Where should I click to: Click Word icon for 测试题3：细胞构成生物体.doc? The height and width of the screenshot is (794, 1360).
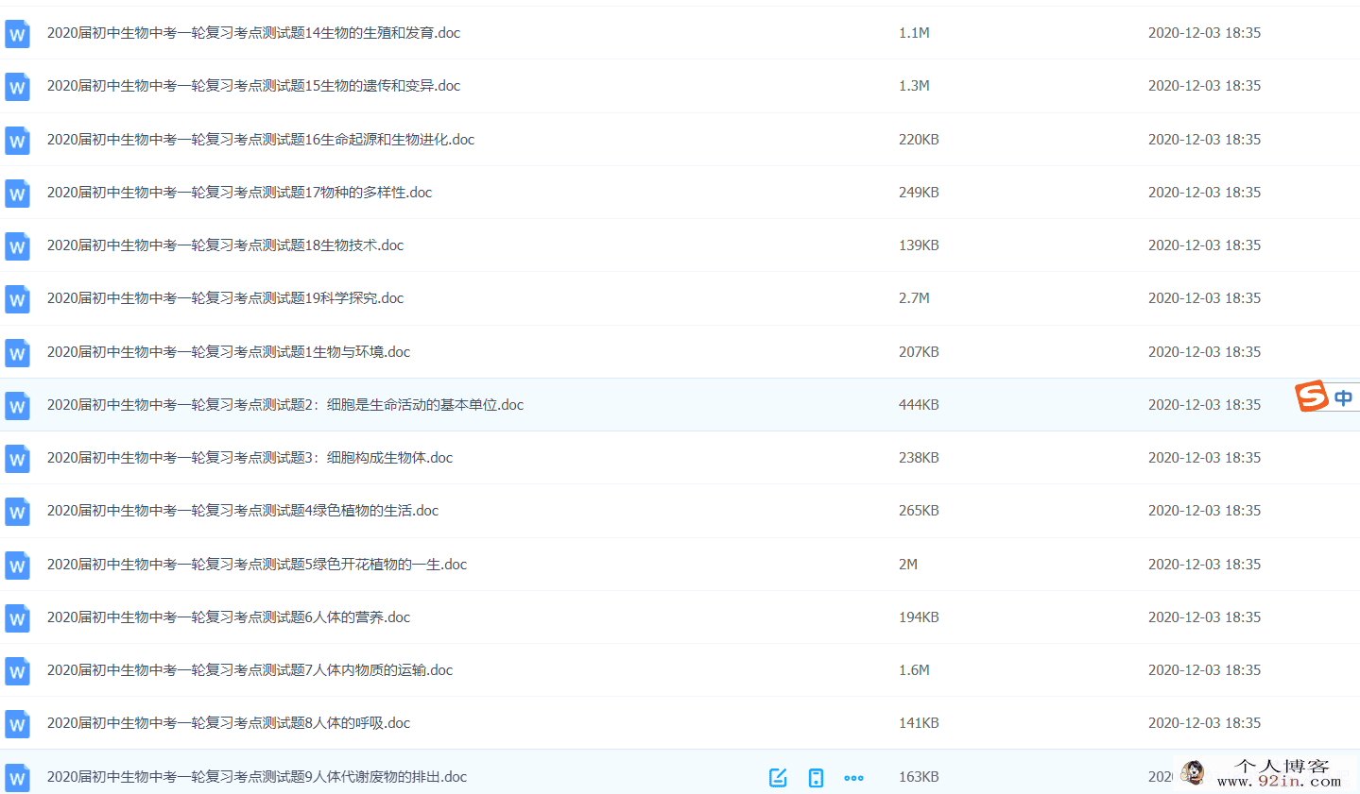pyautogui.click(x=17, y=459)
